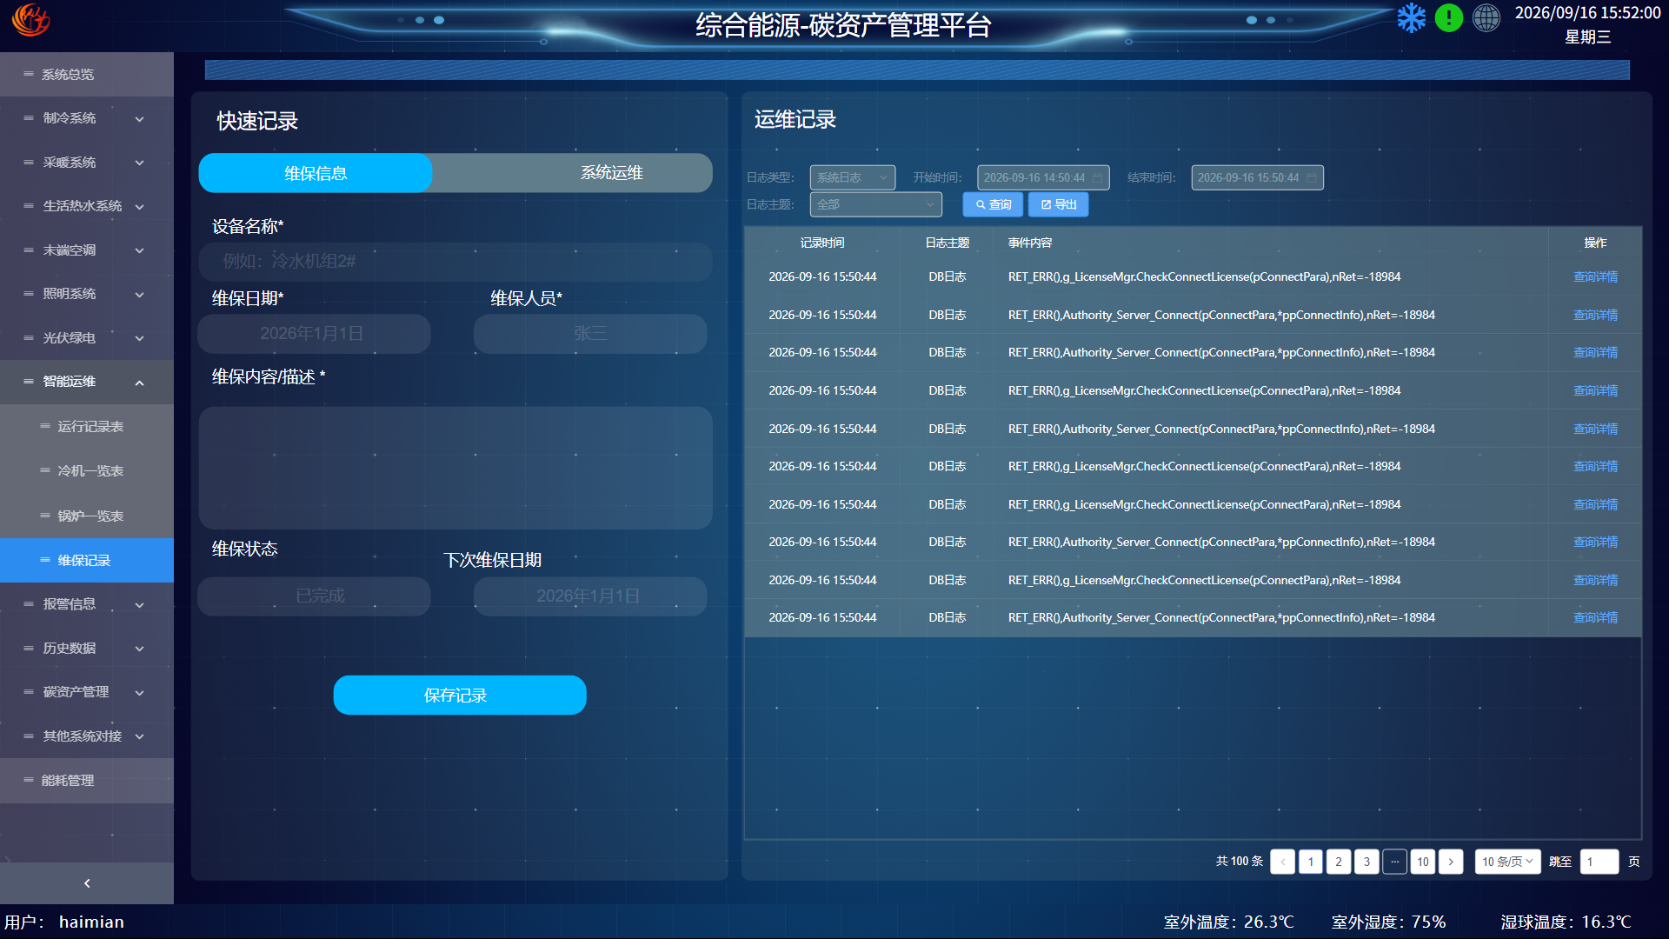
Task: Open 查询详情 link in first log row
Action: (1595, 276)
